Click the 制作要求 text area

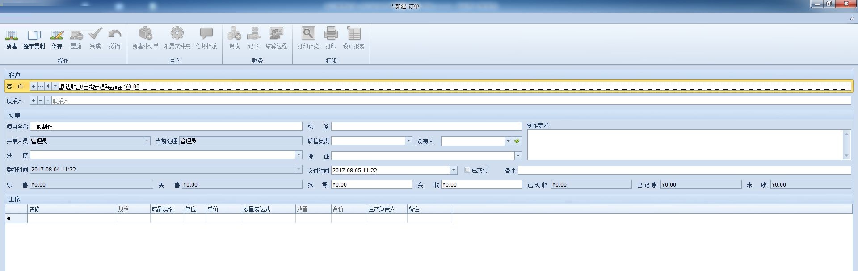click(685, 145)
